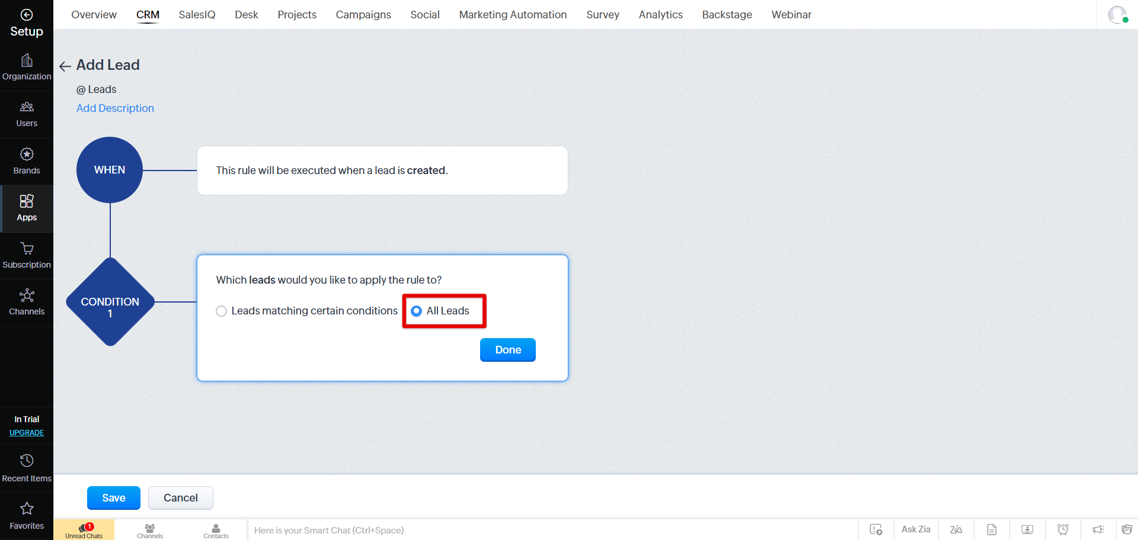Open Favorites in the sidebar
This screenshot has height=540, width=1138.
pyautogui.click(x=27, y=516)
